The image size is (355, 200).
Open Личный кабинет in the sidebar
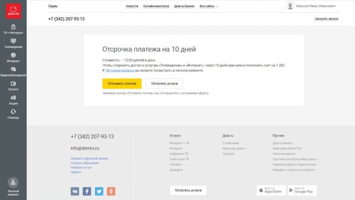point(13,187)
